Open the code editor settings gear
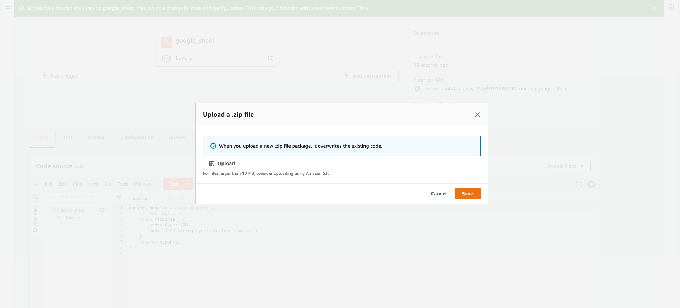The width and height of the screenshot is (680, 308). point(591,184)
